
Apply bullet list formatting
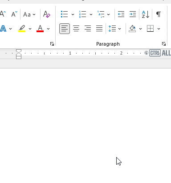click(64, 14)
